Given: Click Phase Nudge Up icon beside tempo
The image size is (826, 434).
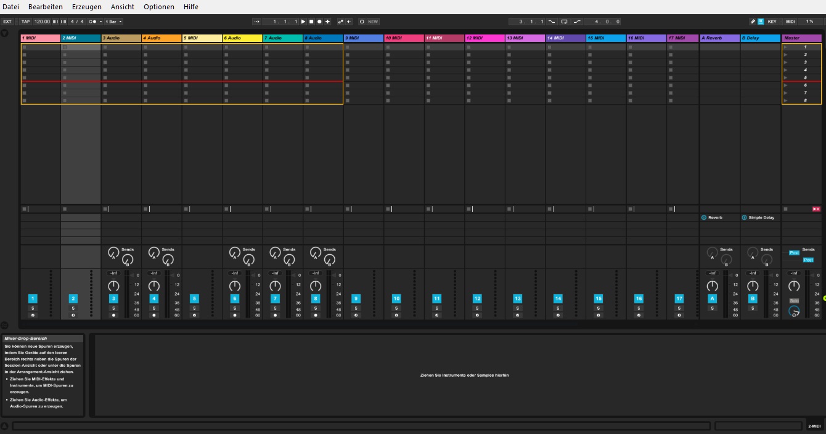Looking at the screenshot, I should [x=63, y=22].
